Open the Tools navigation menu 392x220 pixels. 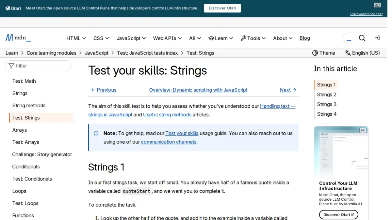pyautogui.click(x=253, y=38)
